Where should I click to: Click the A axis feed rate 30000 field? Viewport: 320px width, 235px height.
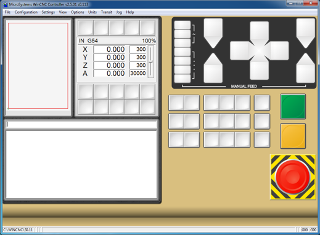[137, 73]
